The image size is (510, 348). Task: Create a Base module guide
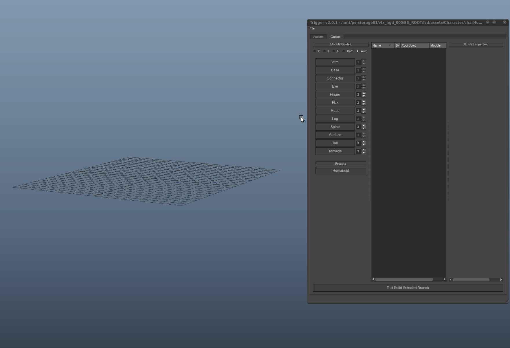[335, 70]
